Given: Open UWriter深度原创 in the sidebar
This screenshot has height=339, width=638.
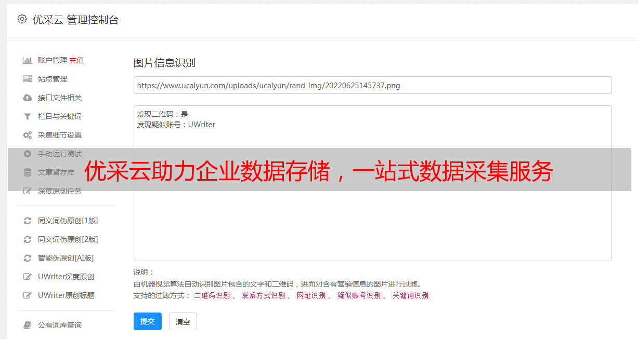Looking at the screenshot, I should (x=66, y=277).
